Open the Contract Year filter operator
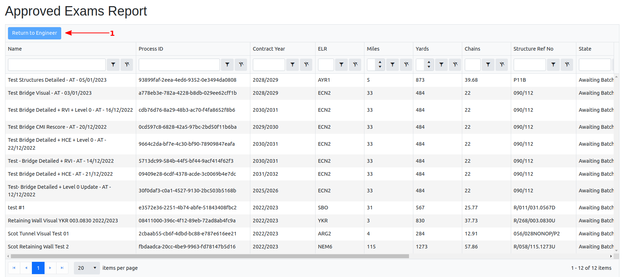The image size is (622, 277). click(292, 65)
